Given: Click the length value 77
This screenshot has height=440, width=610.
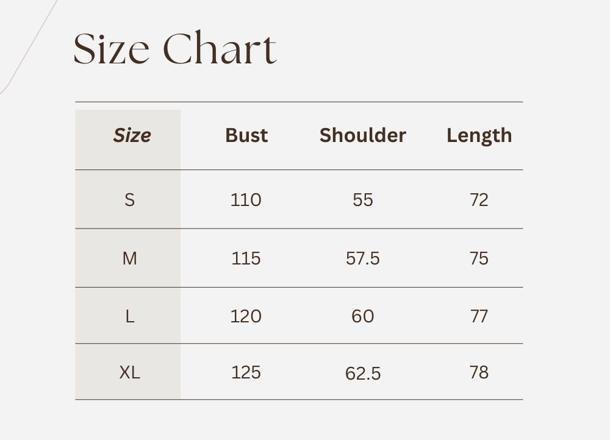Looking at the screenshot, I should [479, 316].
